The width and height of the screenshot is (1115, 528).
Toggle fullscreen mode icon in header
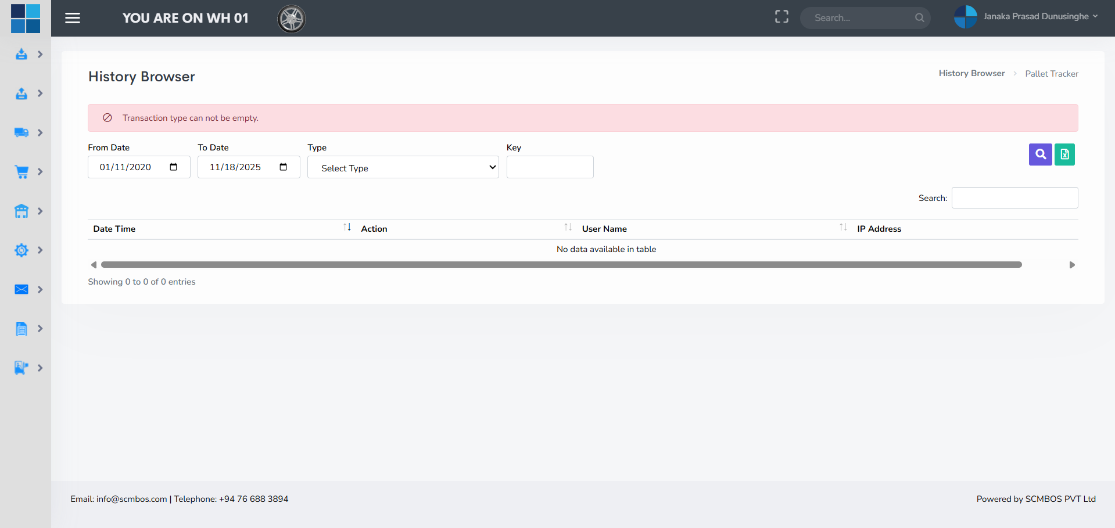pos(781,17)
